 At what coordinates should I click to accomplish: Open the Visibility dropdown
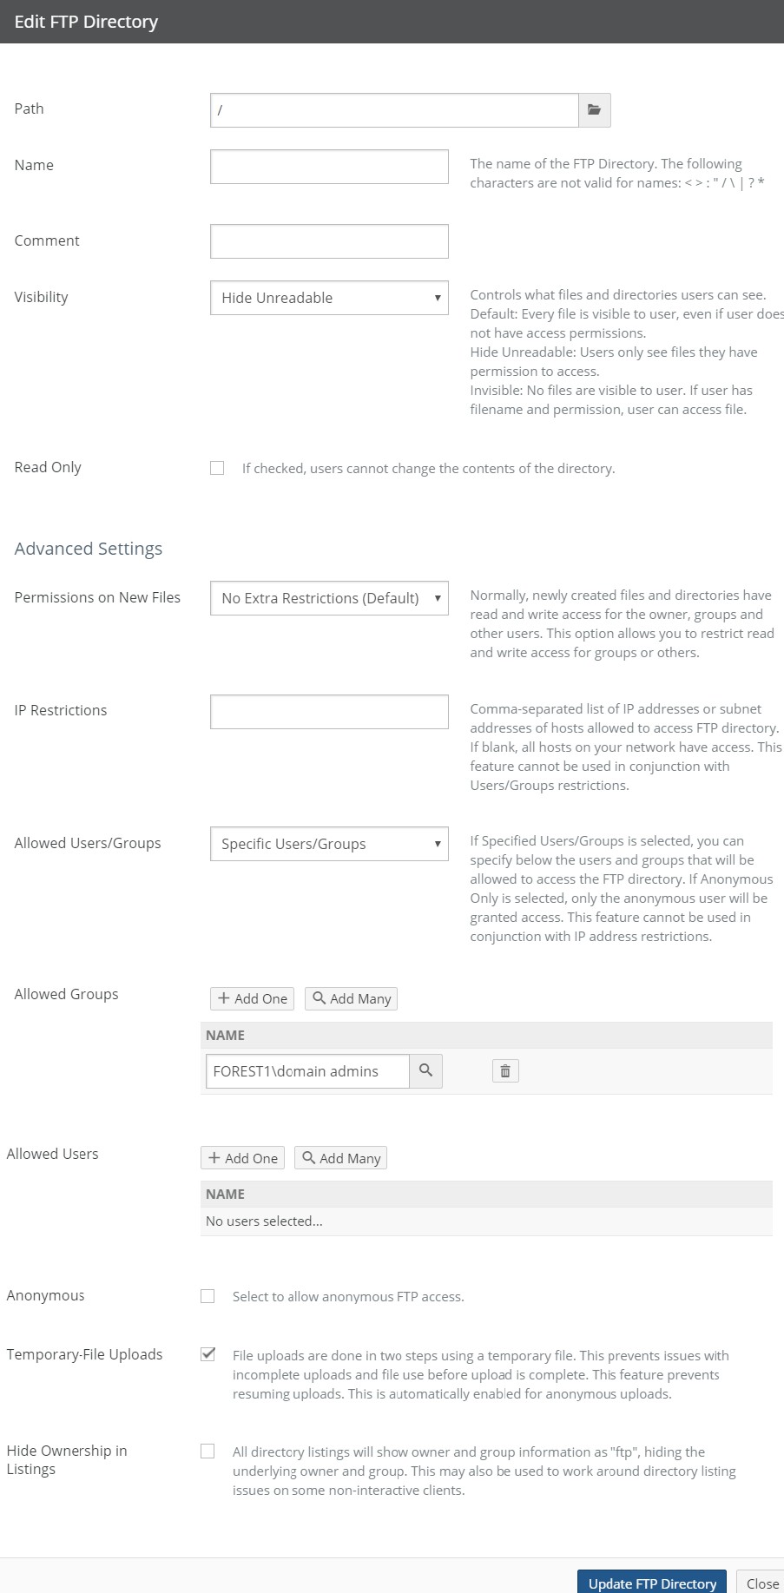pyautogui.click(x=329, y=298)
